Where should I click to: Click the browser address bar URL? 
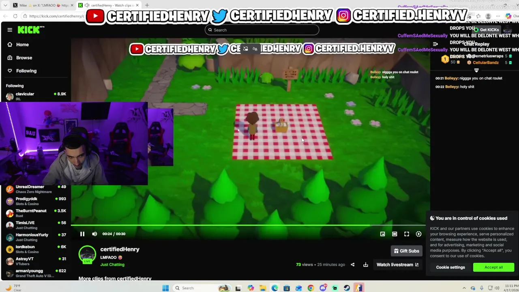(56, 16)
